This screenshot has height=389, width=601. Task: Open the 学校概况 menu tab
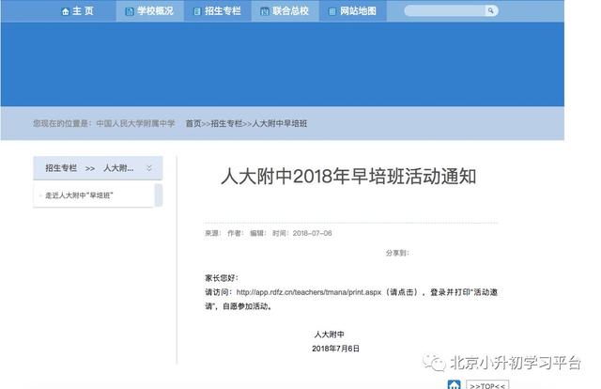[x=155, y=11]
